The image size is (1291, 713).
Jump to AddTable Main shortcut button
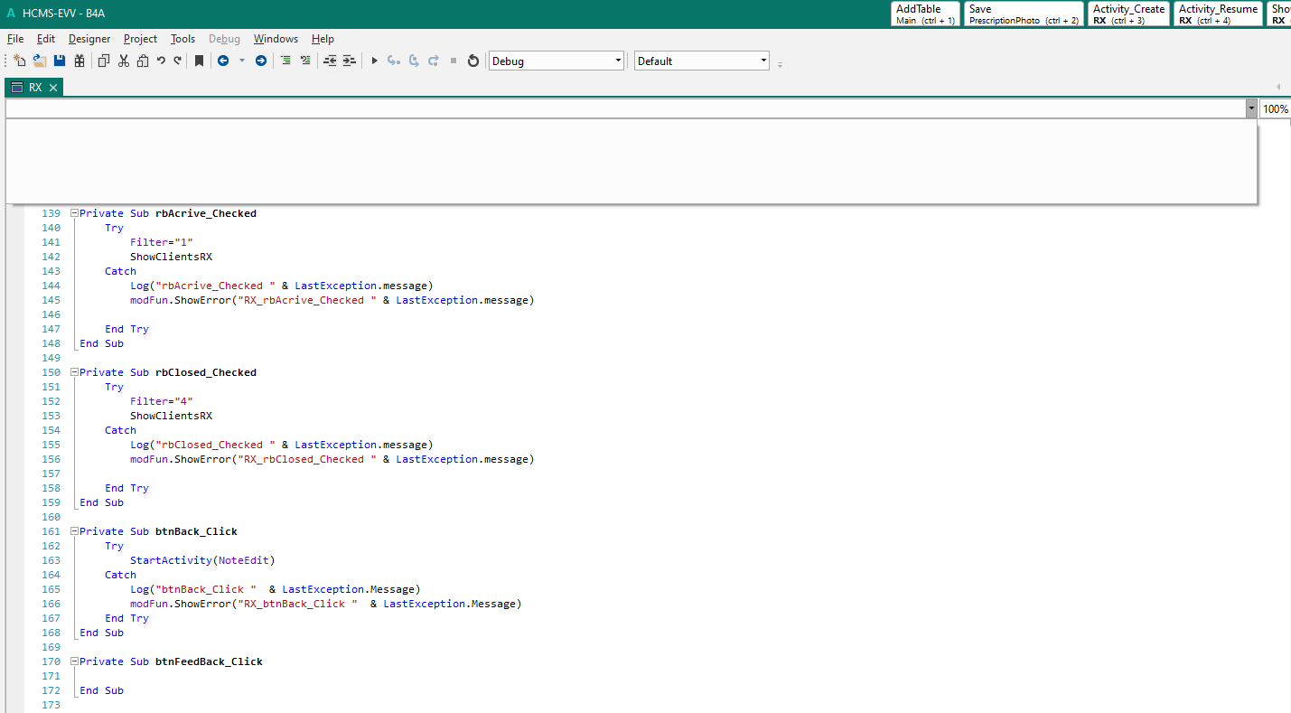click(x=925, y=14)
